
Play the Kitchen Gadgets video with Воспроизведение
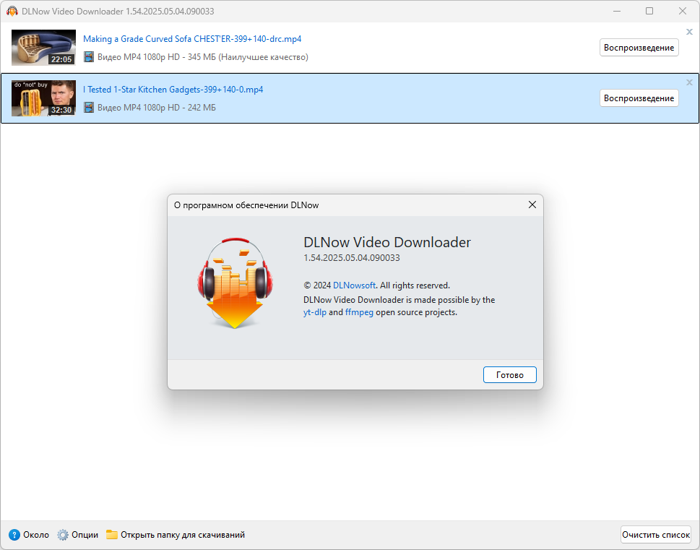[639, 98]
